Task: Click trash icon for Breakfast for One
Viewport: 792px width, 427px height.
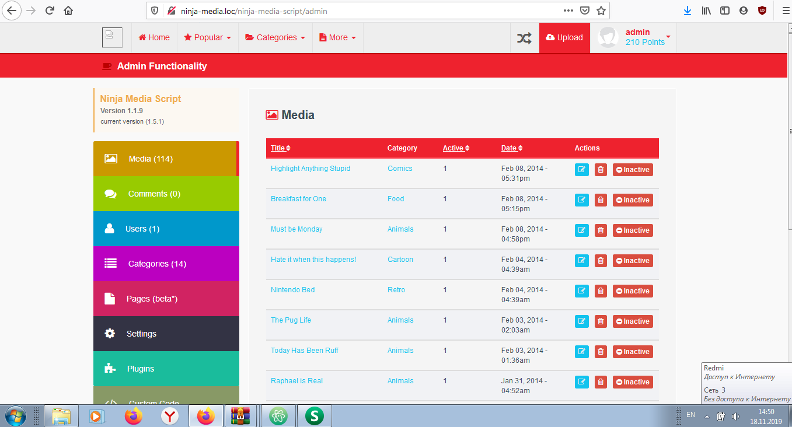Action: click(601, 200)
